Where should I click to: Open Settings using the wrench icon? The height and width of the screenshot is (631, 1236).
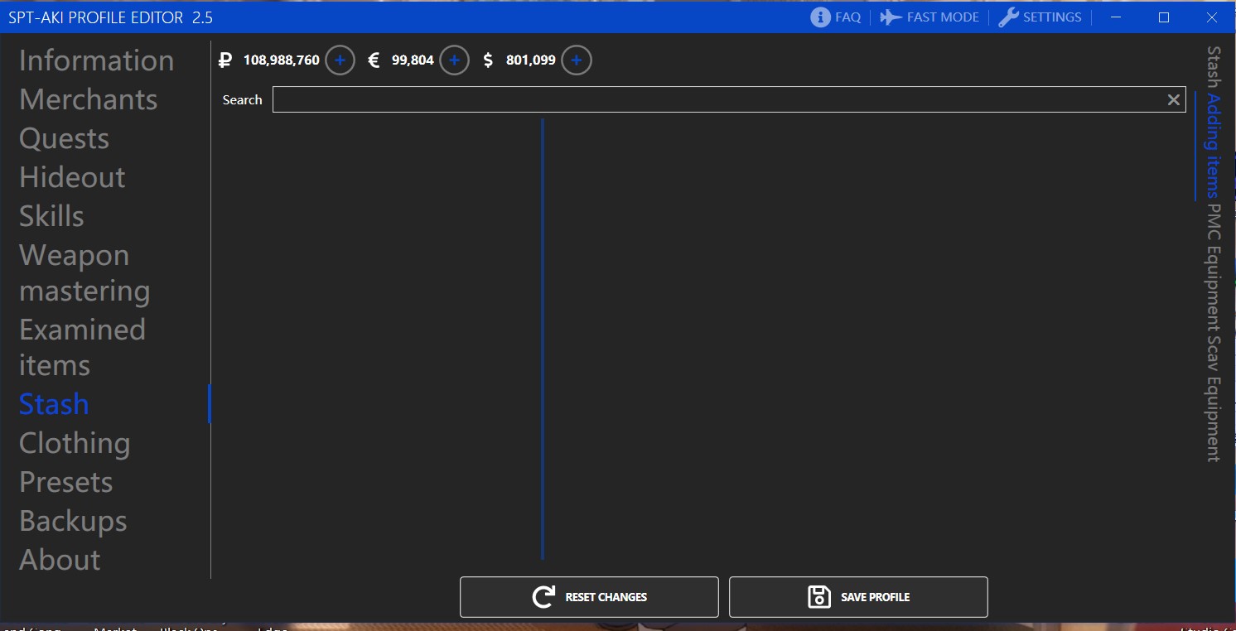click(x=1009, y=17)
